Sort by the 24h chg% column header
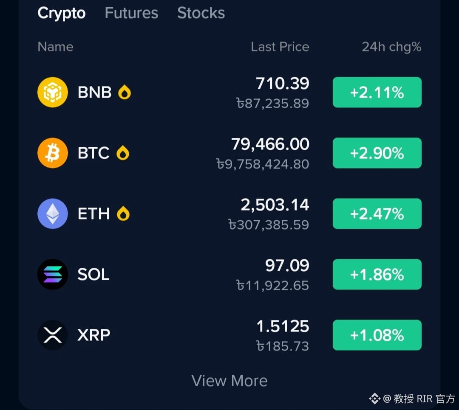459x410 pixels. [x=392, y=47]
